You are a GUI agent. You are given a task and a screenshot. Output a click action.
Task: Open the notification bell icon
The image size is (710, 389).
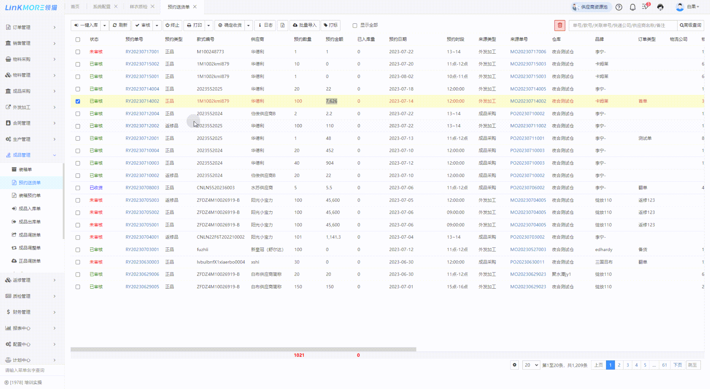click(x=633, y=7)
